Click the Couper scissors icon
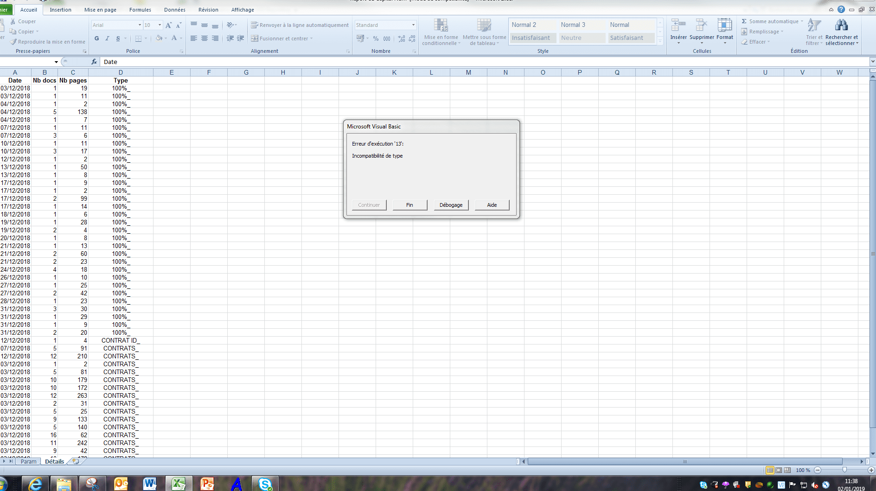Screen dimensions: 876x491 pyautogui.click(x=13, y=21)
